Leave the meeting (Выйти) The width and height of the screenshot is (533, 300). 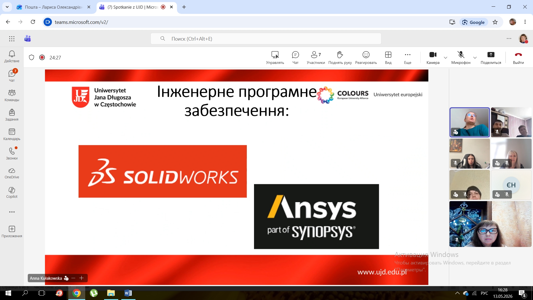(518, 58)
